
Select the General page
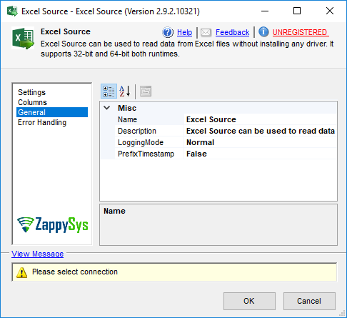coord(52,112)
